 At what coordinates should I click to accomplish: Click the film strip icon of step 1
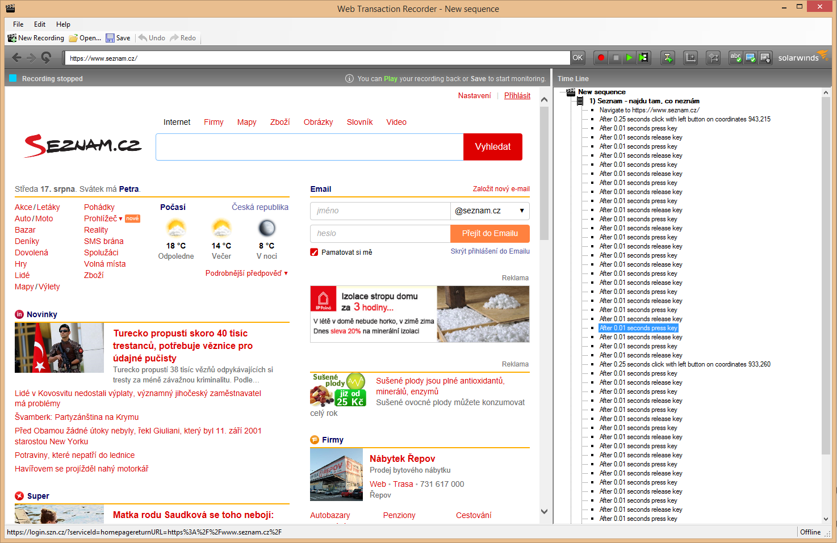tap(580, 101)
